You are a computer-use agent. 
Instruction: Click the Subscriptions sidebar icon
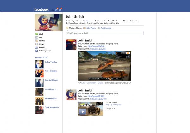coord(37,51)
